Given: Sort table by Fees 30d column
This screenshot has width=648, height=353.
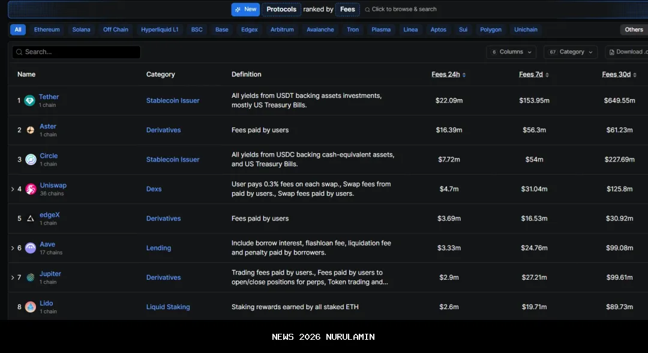Looking at the screenshot, I should coord(617,74).
